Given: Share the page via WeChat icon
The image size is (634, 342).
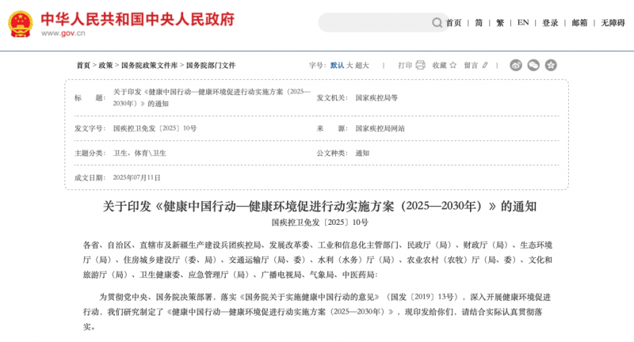Looking at the screenshot, I should pos(533,65).
